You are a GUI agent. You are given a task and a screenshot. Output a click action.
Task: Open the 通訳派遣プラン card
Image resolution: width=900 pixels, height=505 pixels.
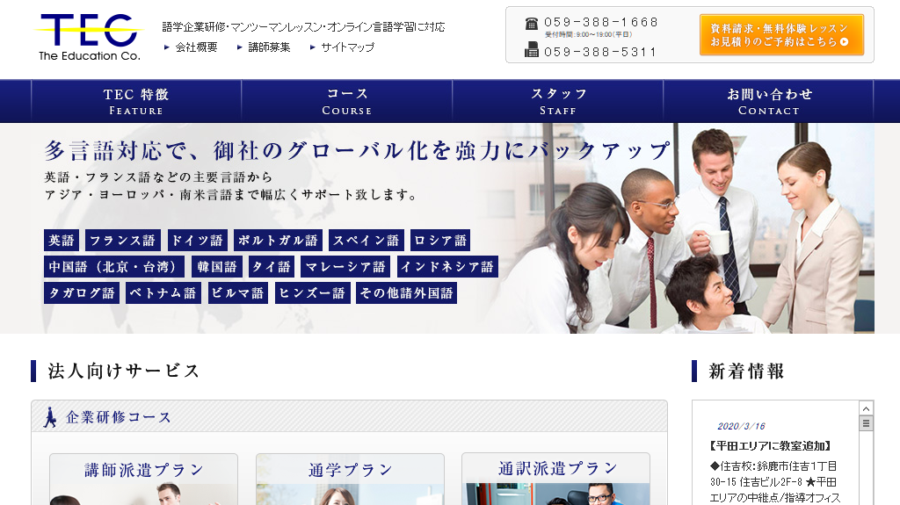[x=556, y=480]
